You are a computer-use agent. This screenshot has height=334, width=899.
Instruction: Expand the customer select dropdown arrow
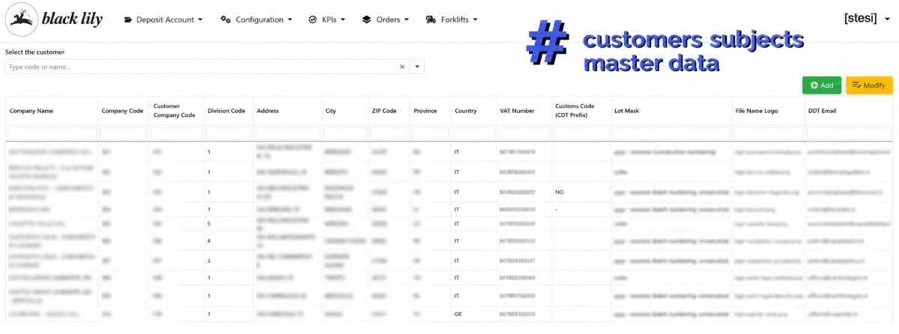[417, 67]
